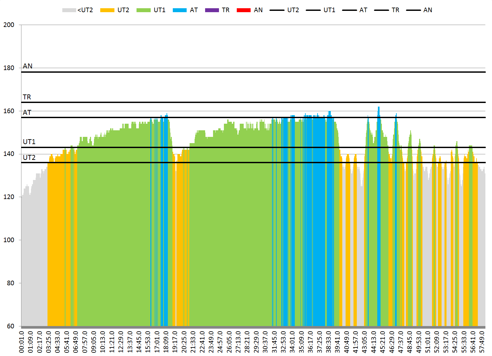Viewport: 492px width, 356px height.
Task: Click the black line legend marker for AN
Action: [413, 10]
